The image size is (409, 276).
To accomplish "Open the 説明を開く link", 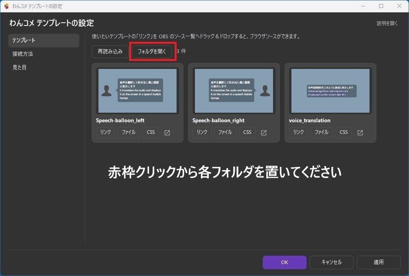I will pyautogui.click(x=387, y=24).
